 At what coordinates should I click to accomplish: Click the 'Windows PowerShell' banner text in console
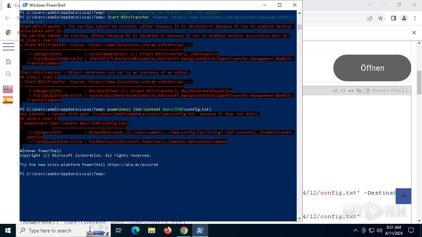point(41,151)
